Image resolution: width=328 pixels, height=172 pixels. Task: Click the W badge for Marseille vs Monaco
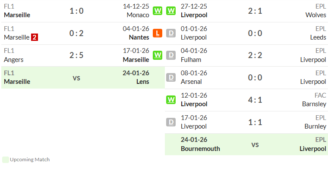click(158, 11)
